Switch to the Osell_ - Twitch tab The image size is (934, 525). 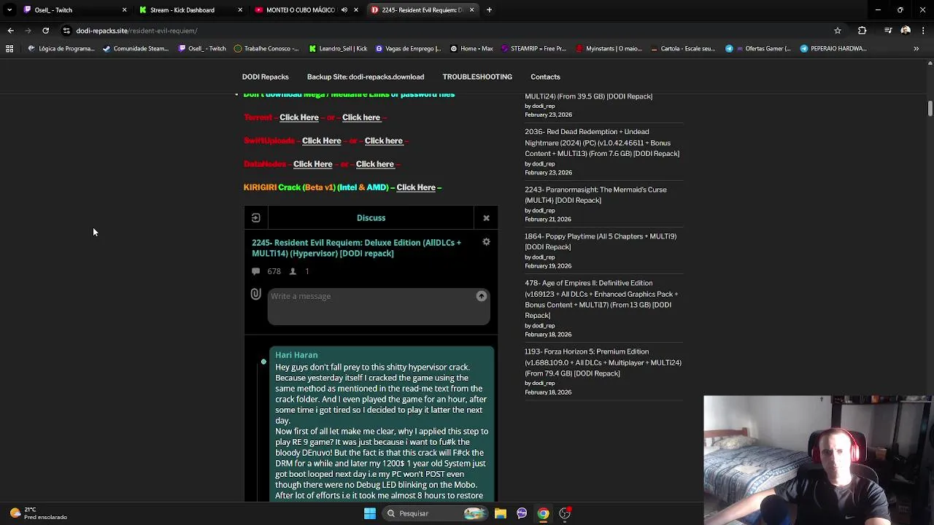tap(69, 10)
